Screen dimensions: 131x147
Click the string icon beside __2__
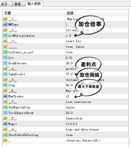[5, 30]
